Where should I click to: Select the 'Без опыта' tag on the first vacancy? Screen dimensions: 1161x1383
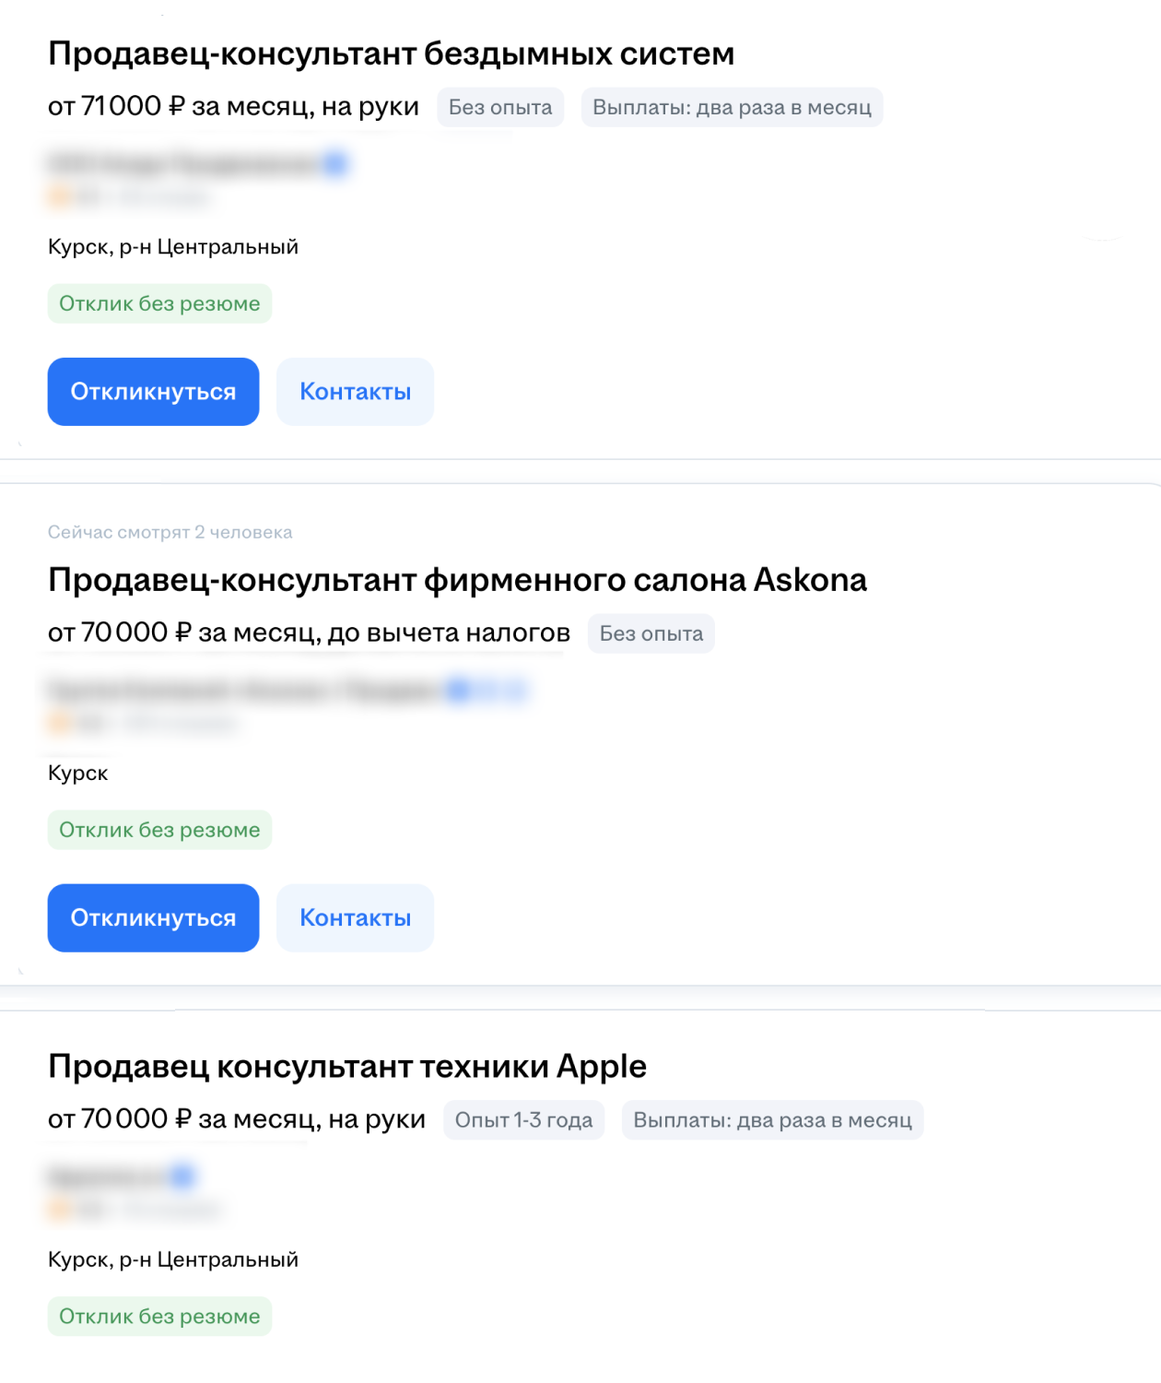[x=501, y=107]
